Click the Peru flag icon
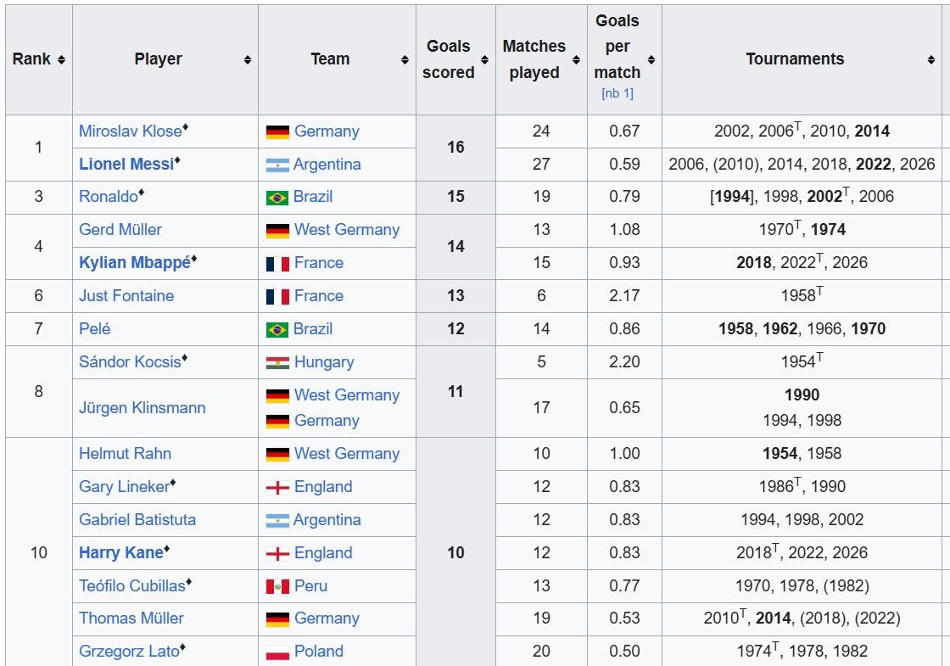Viewport: 950px width, 666px height. [x=277, y=586]
